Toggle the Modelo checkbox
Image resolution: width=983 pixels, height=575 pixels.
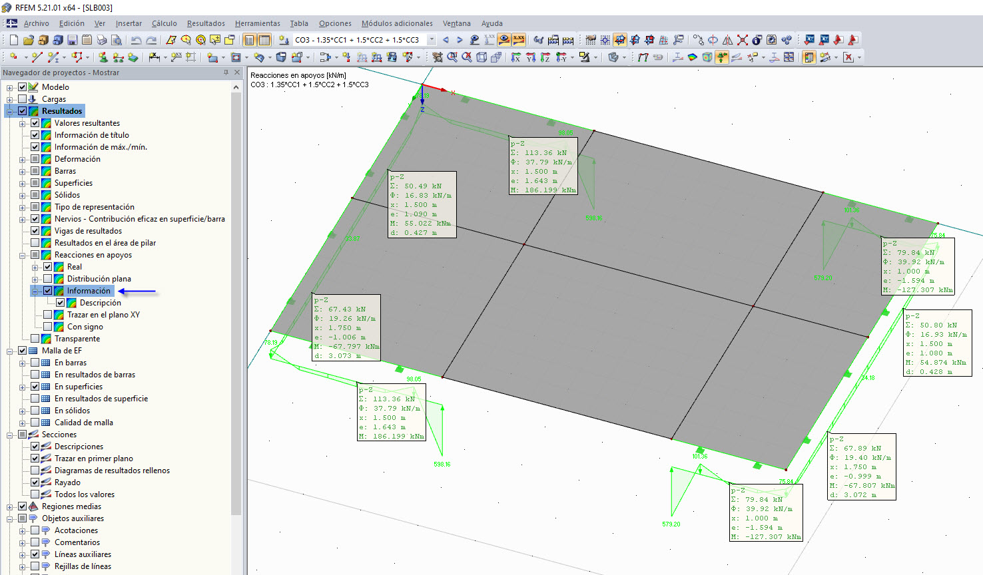coord(23,87)
